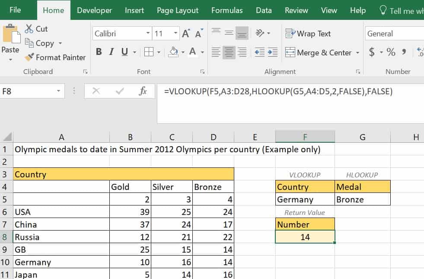Open Alignment settings dialog launcher
The image size is (424, 279).
(358, 72)
